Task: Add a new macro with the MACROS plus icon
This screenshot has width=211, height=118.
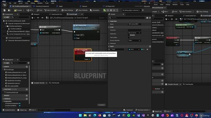Action: pyautogui.click(x=27, y=95)
